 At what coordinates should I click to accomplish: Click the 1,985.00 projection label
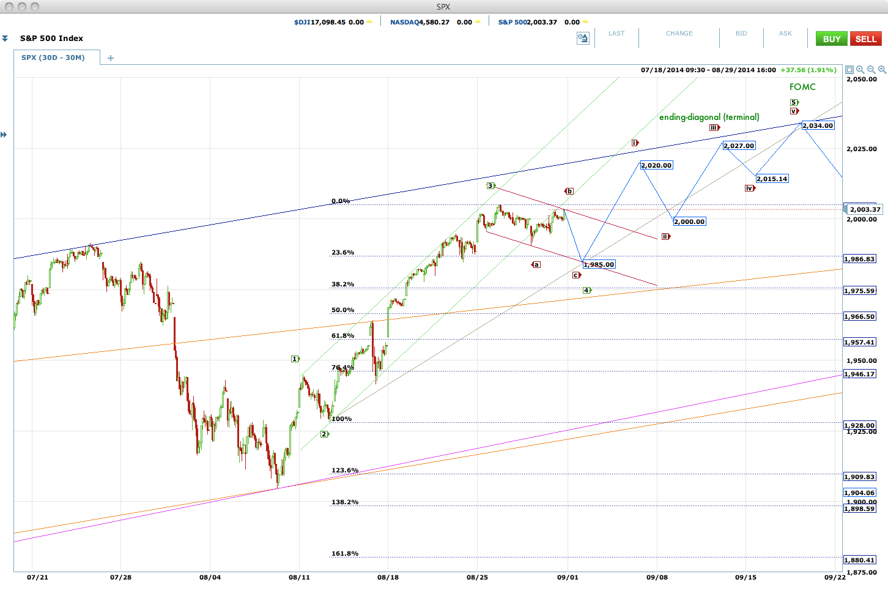pyautogui.click(x=599, y=264)
